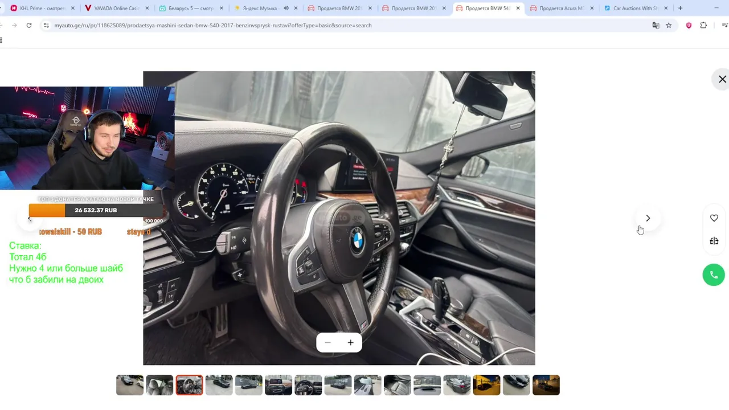This screenshot has width=729, height=410.
Task: Open the browser extensions menu
Action: [x=703, y=25]
